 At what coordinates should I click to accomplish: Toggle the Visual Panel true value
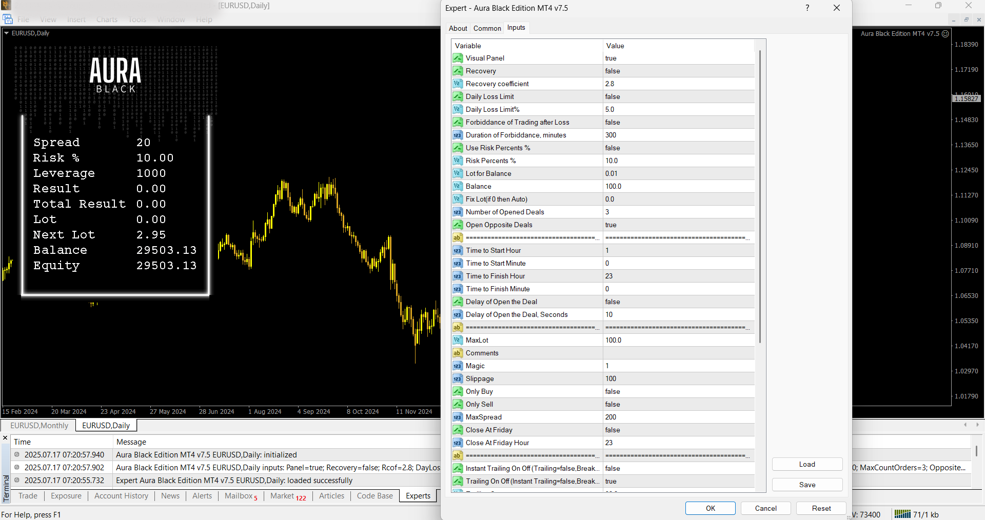point(679,58)
